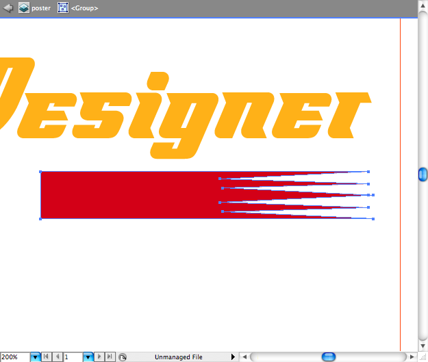428x362 pixels.
Task: Click the artboard number field
Action: coord(73,357)
